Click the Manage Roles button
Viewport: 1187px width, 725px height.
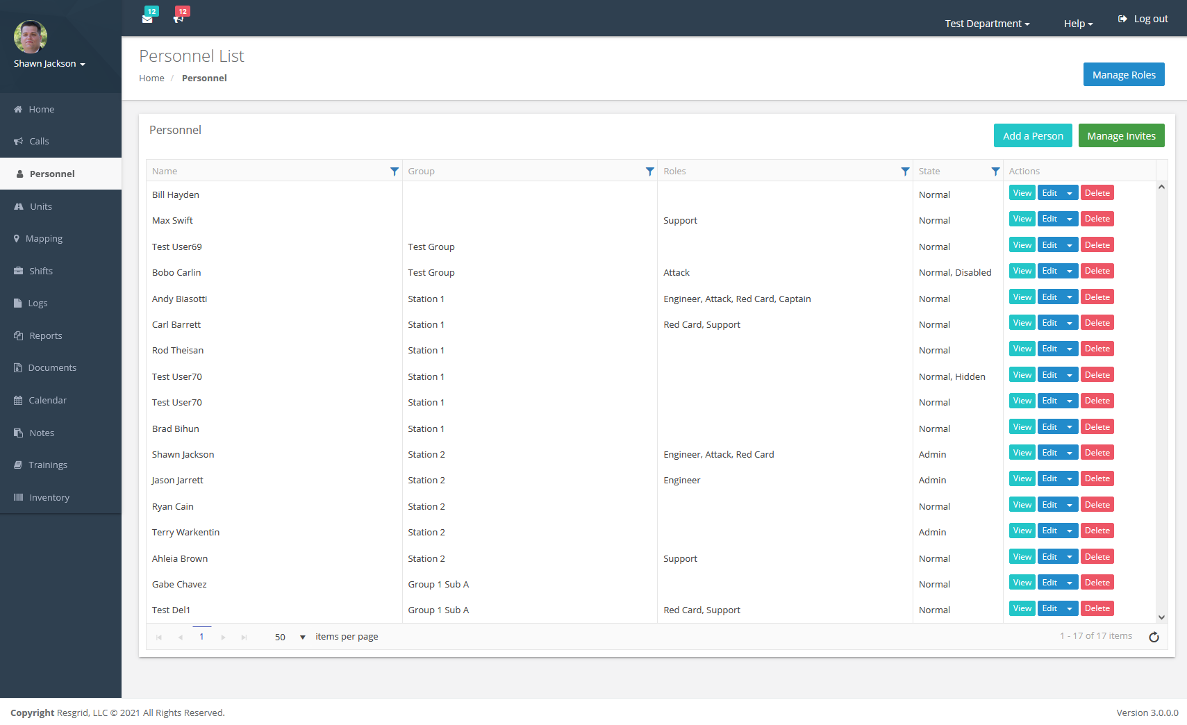(1123, 75)
